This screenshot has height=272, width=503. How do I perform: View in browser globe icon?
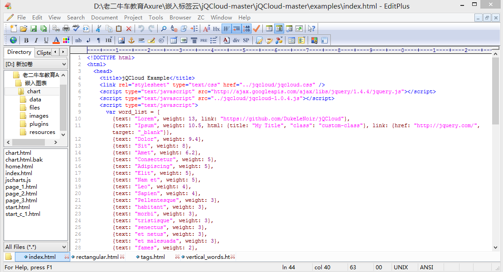point(14,40)
